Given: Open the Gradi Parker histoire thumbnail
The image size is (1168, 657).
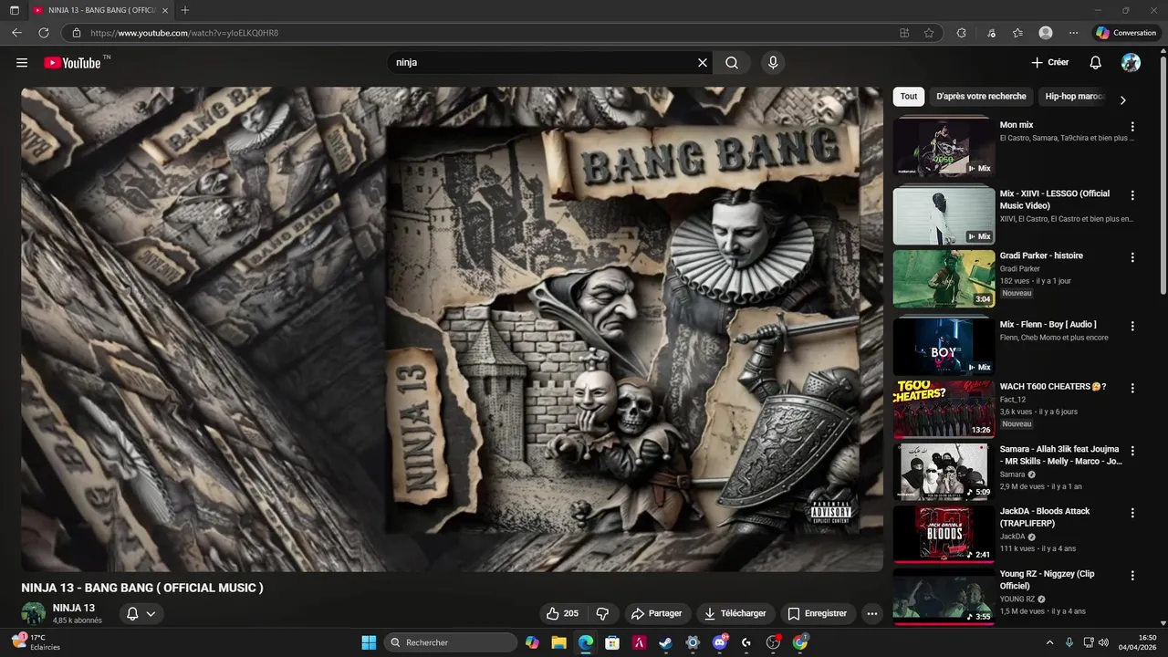Looking at the screenshot, I should click(x=944, y=278).
